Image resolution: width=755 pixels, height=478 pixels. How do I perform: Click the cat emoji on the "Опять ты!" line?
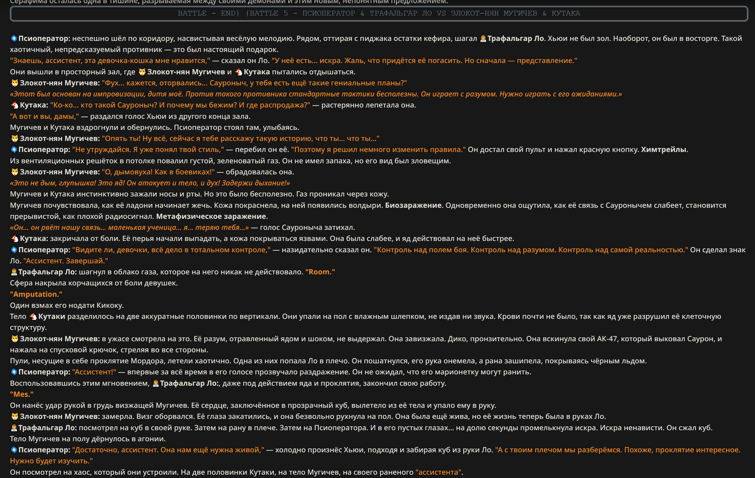15,138
